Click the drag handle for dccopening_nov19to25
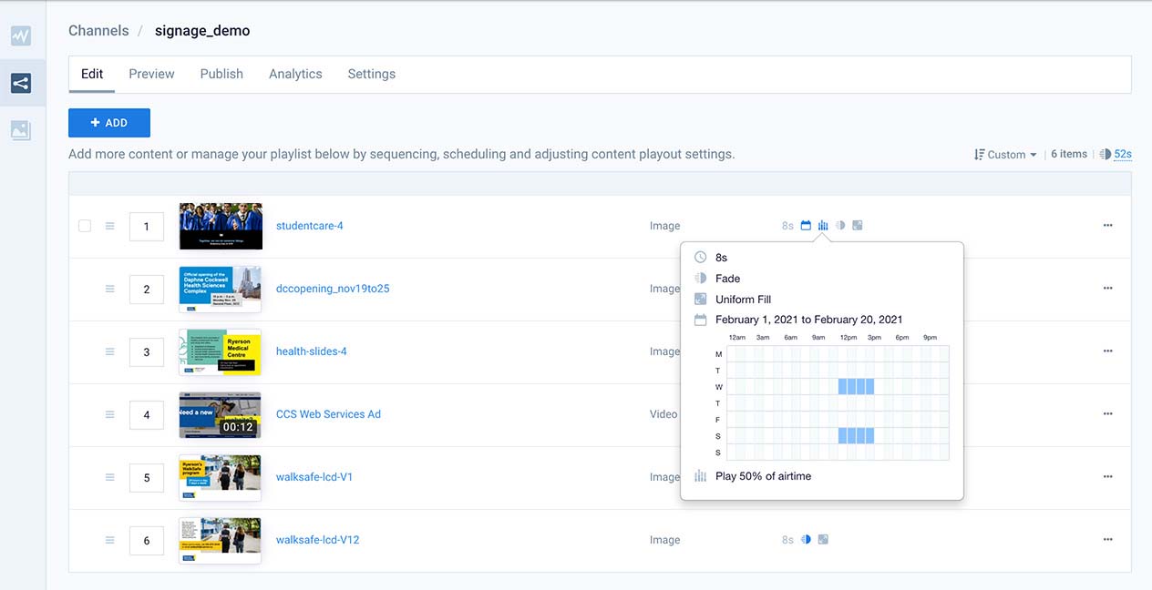 coord(110,289)
